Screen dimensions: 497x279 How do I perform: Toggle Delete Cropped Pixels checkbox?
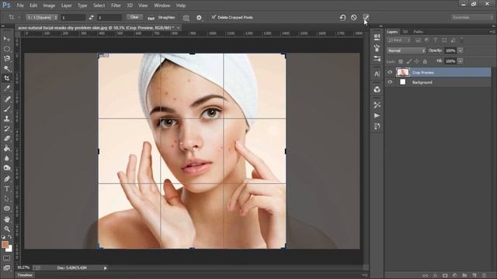(214, 17)
